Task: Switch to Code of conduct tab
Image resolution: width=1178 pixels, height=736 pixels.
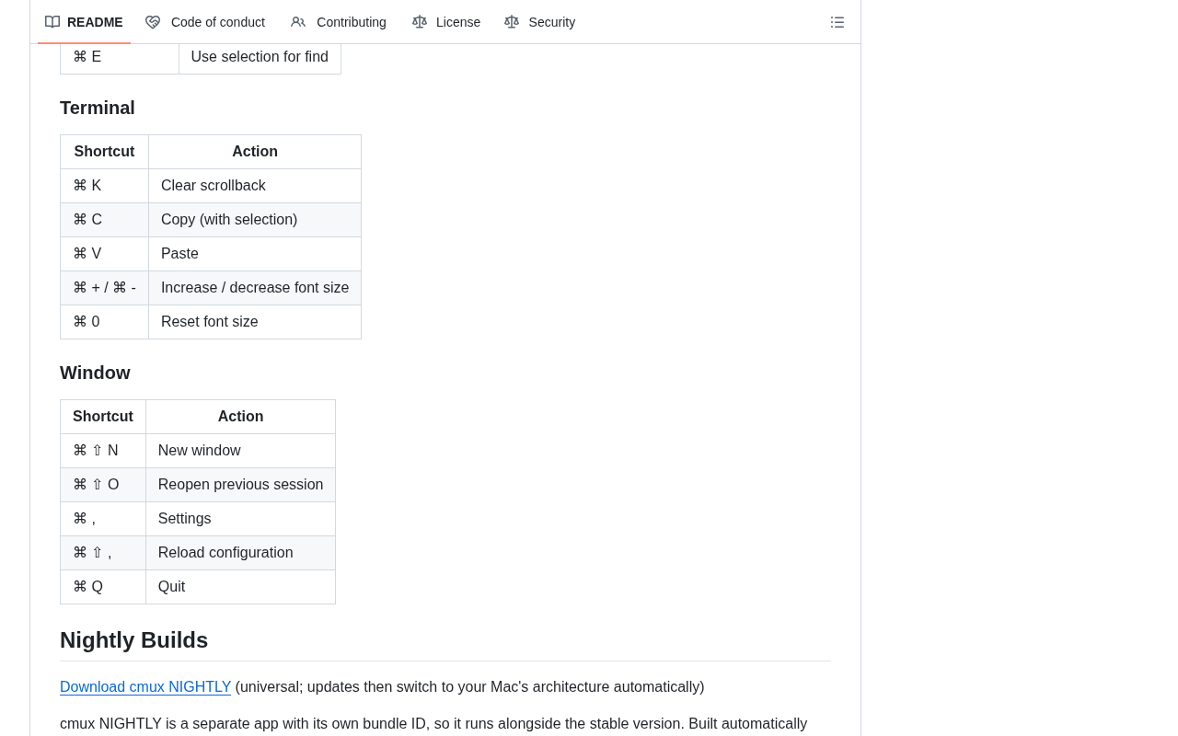Action: (205, 22)
